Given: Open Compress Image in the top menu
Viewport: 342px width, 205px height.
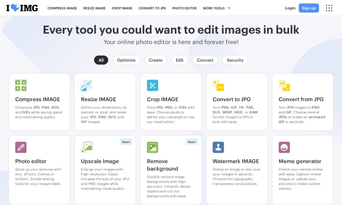Looking at the screenshot, I should (62, 8).
